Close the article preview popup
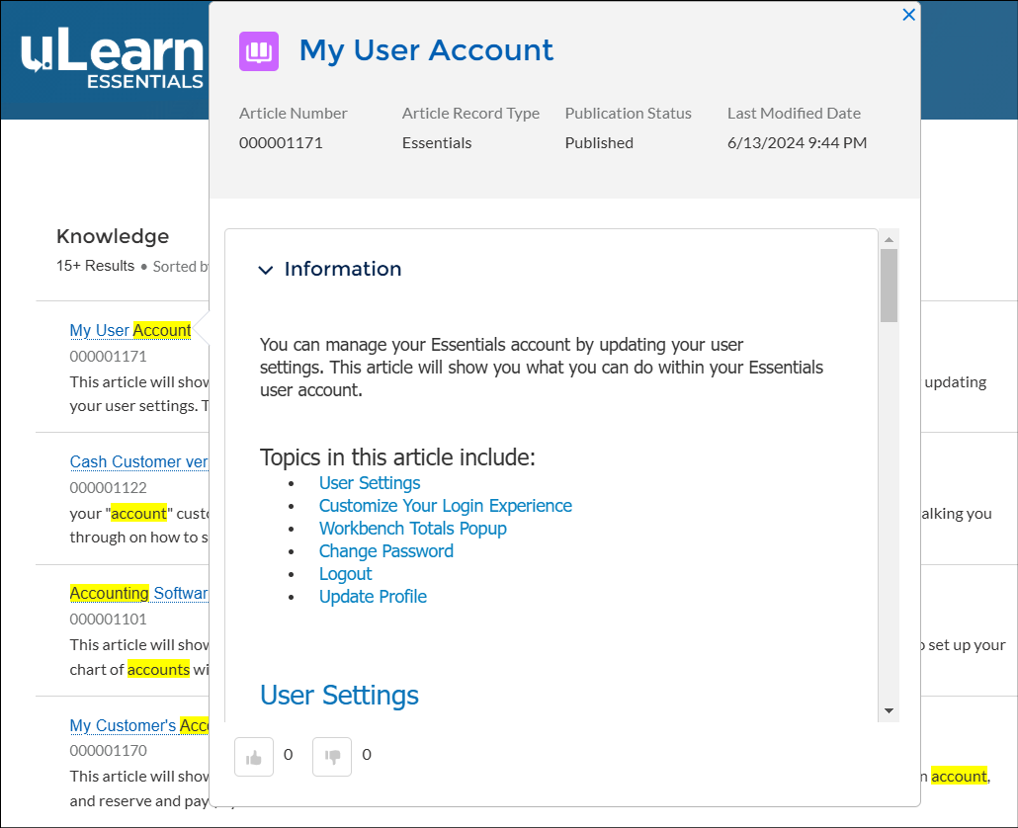This screenshot has width=1018, height=828. point(908,15)
